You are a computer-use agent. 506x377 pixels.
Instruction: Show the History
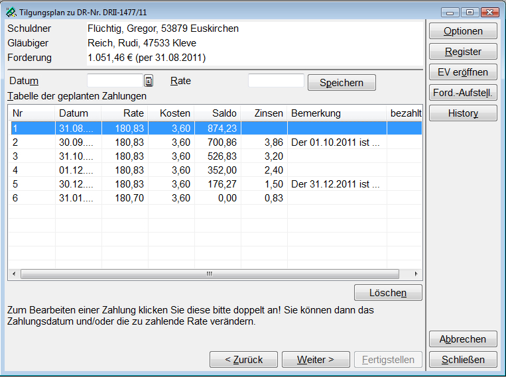click(463, 113)
